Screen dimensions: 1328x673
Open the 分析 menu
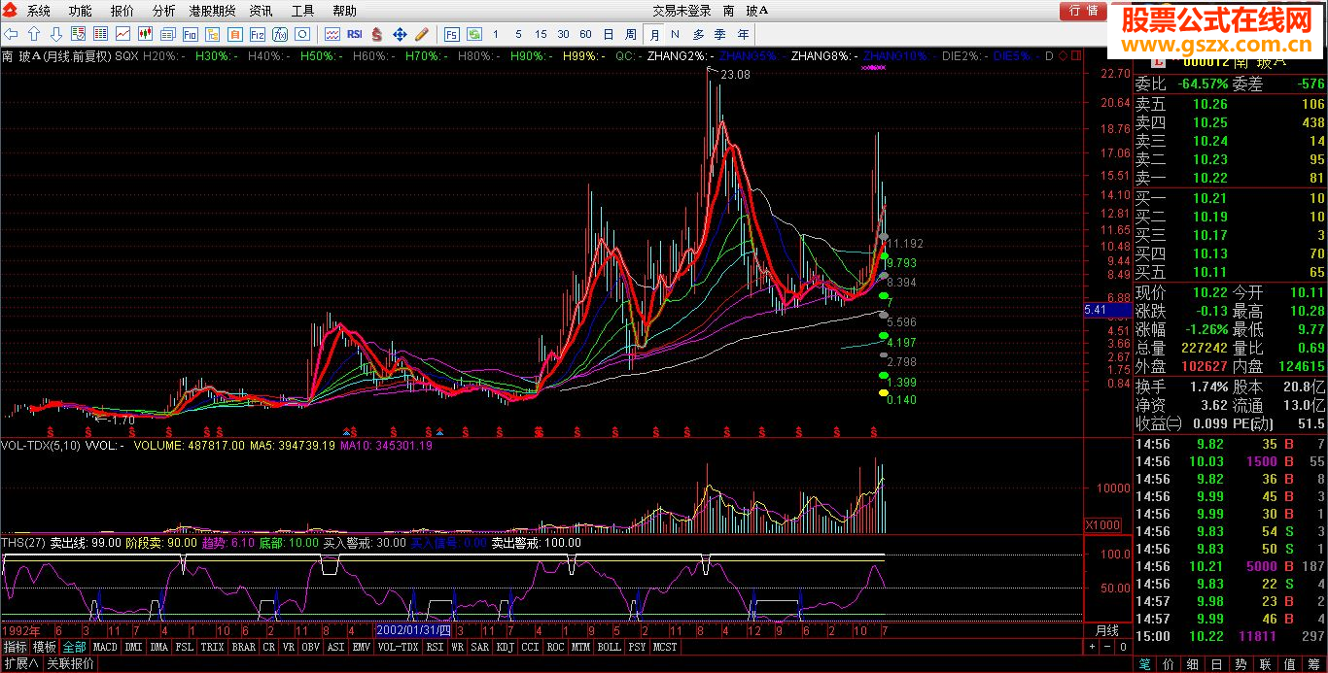click(x=164, y=11)
